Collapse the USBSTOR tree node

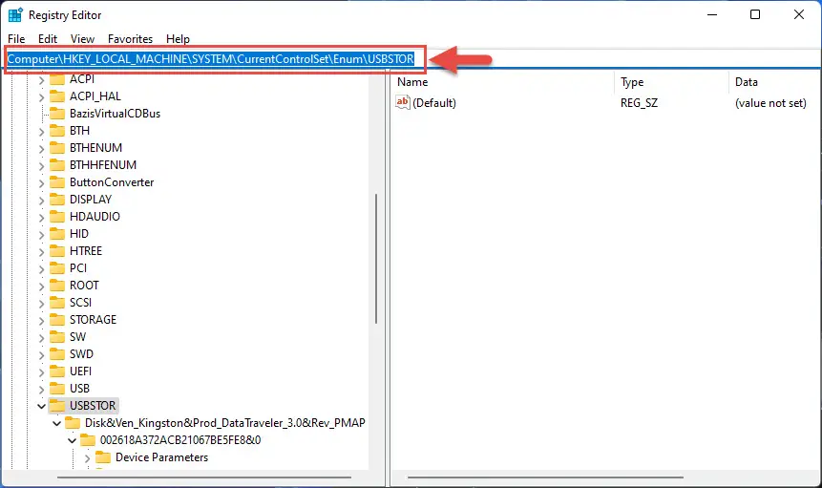coord(41,406)
